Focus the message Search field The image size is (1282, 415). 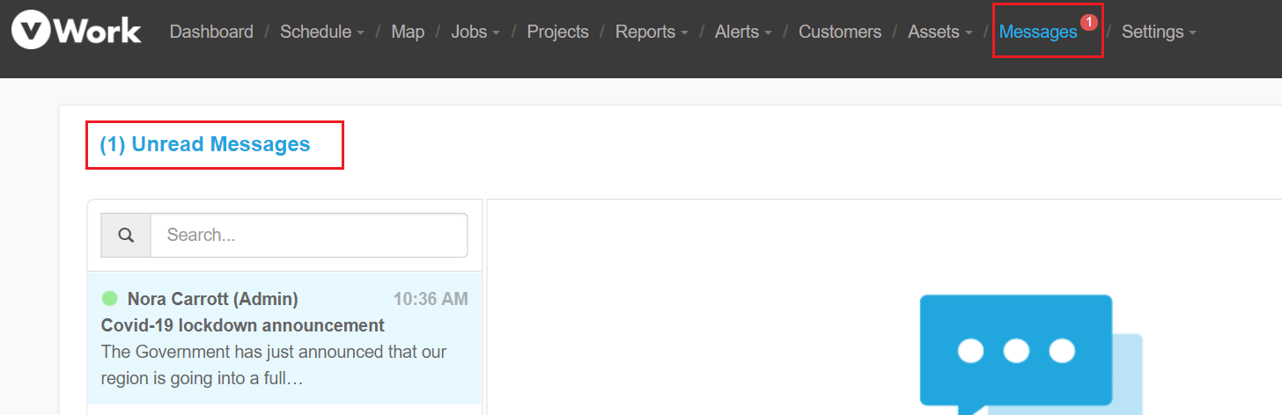click(309, 235)
